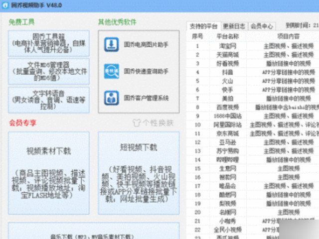
Task: Select the 快手 row
Action: (253, 90)
